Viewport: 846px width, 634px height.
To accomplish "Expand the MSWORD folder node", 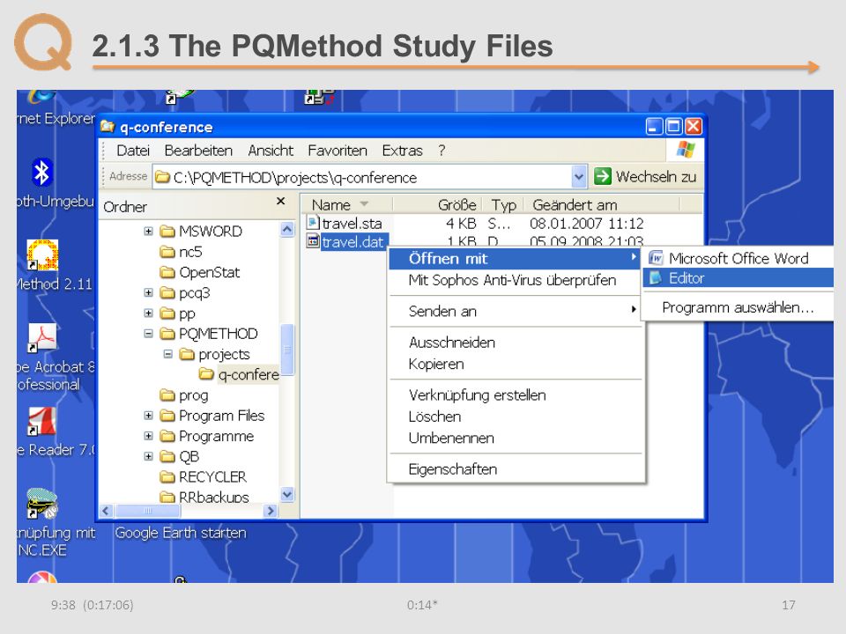I will (x=148, y=232).
